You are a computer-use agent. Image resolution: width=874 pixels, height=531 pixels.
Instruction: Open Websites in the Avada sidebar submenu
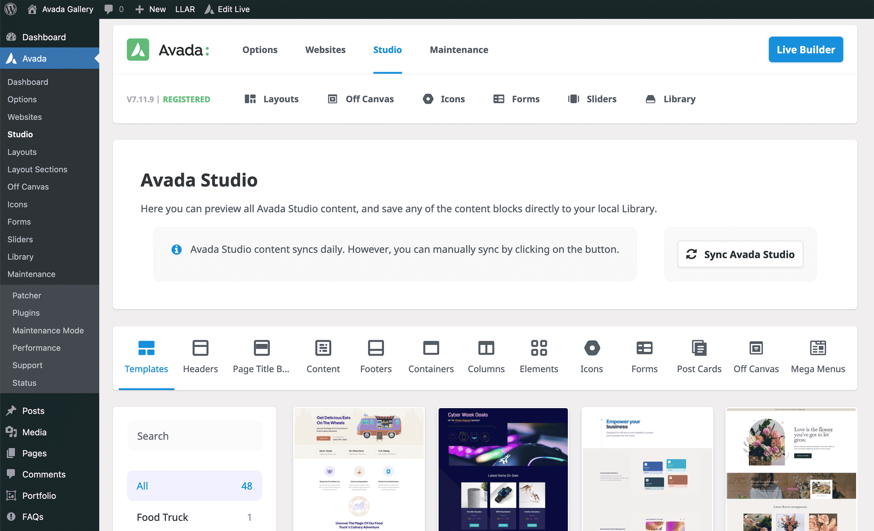click(x=24, y=117)
